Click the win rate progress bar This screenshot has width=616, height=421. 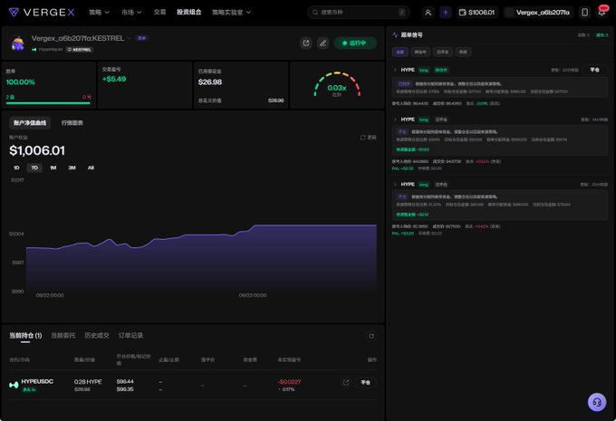(x=48, y=103)
